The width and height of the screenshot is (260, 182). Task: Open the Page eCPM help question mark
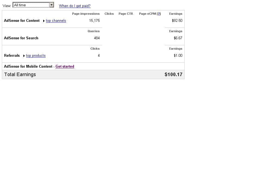pyautogui.click(x=159, y=14)
